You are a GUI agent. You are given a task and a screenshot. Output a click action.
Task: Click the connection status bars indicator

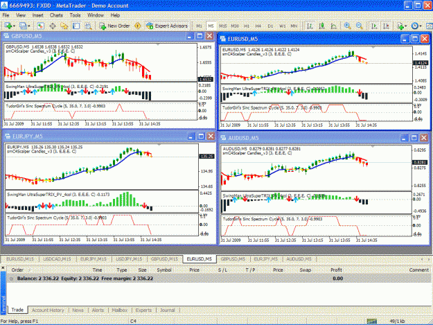[x=372, y=321]
